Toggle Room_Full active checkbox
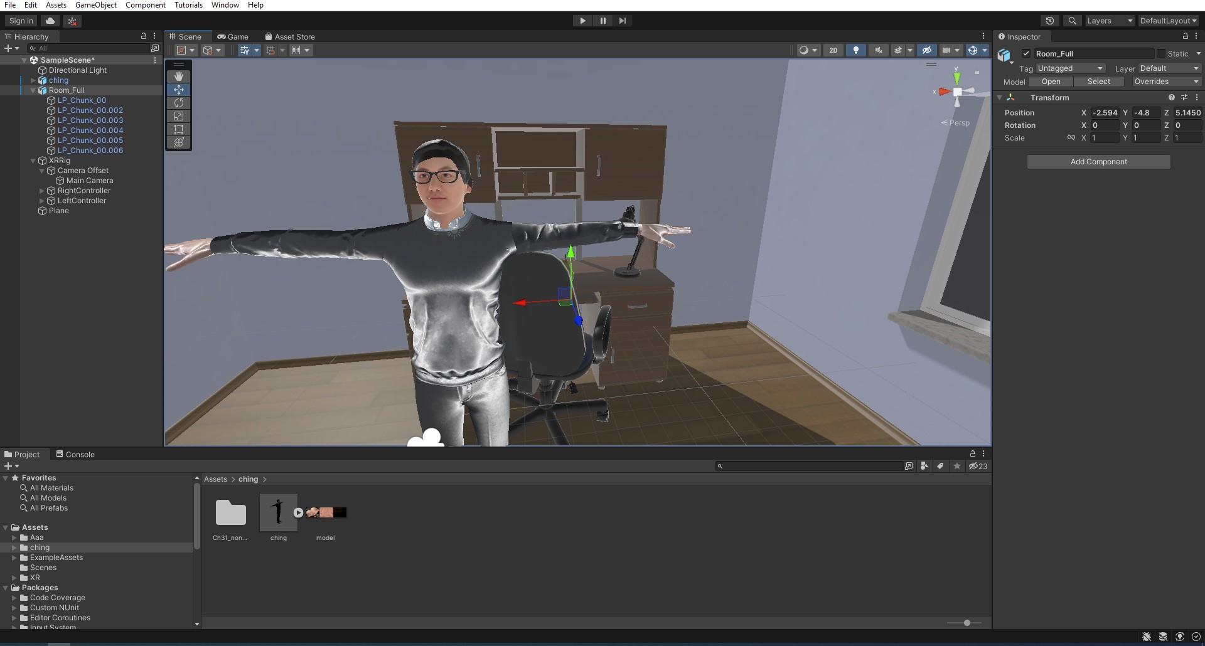Image resolution: width=1205 pixels, height=646 pixels. click(1026, 54)
